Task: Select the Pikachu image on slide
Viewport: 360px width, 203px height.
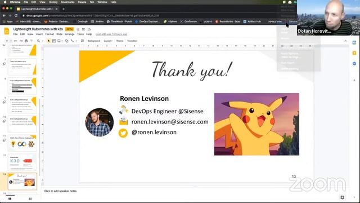Action: tap(256, 124)
